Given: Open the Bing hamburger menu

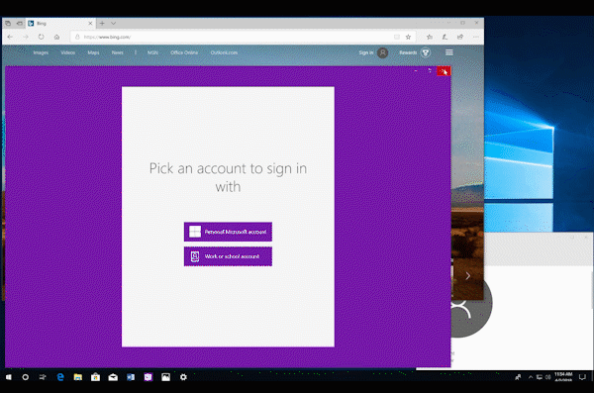Looking at the screenshot, I should [448, 52].
